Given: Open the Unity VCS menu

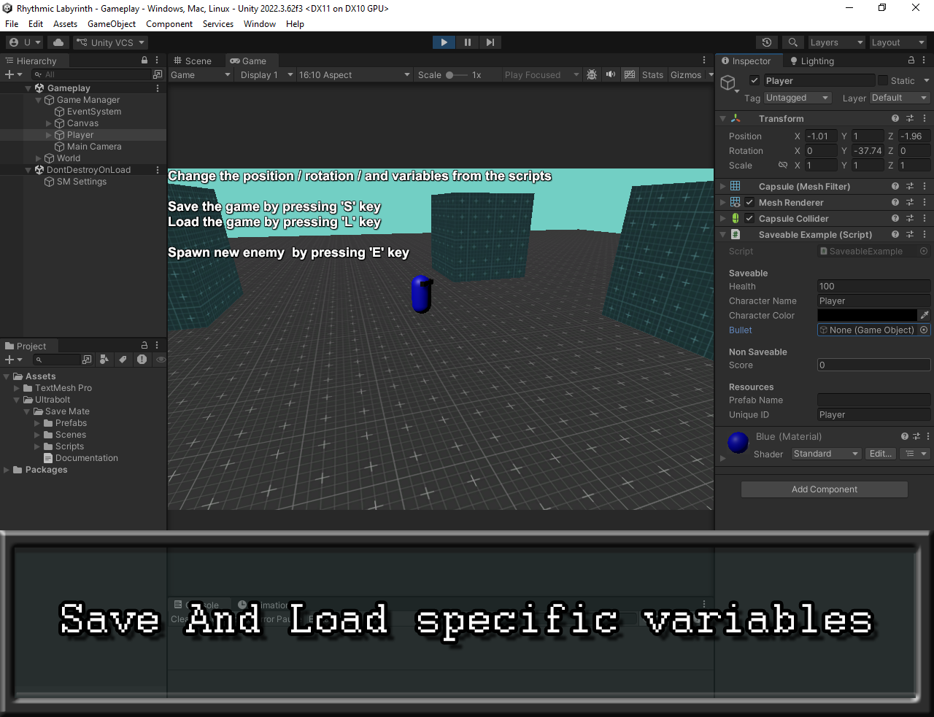Looking at the screenshot, I should point(110,42).
